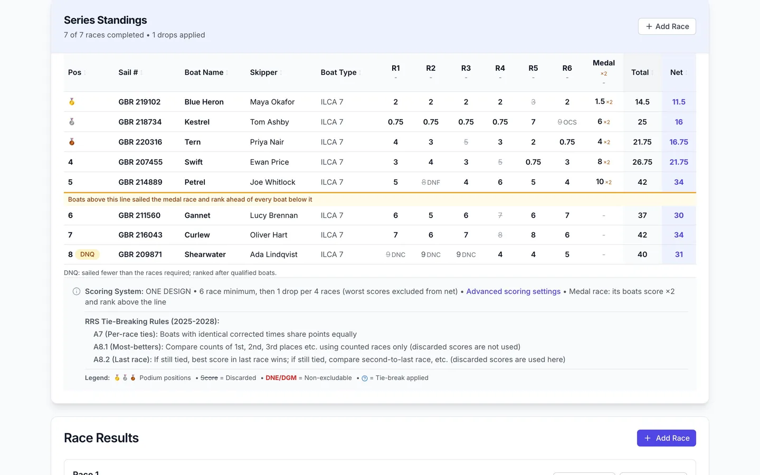Sort standings by the Boat Name column
Screen dimensions: 760x475
coord(206,72)
